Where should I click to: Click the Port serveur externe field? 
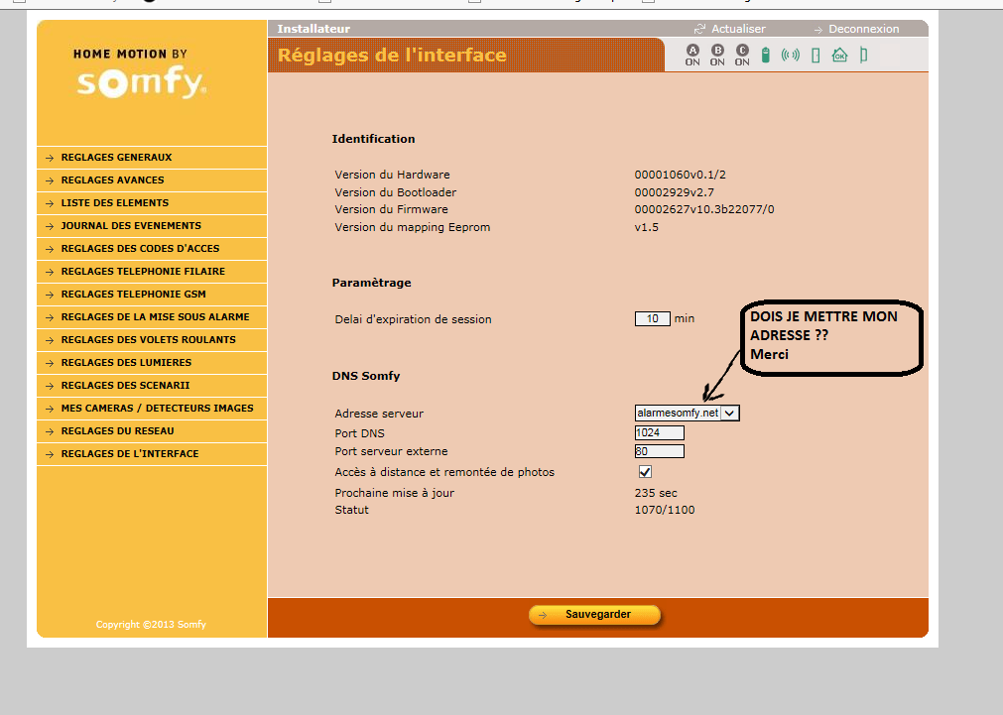pyautogui.click(x=660, y=451)
